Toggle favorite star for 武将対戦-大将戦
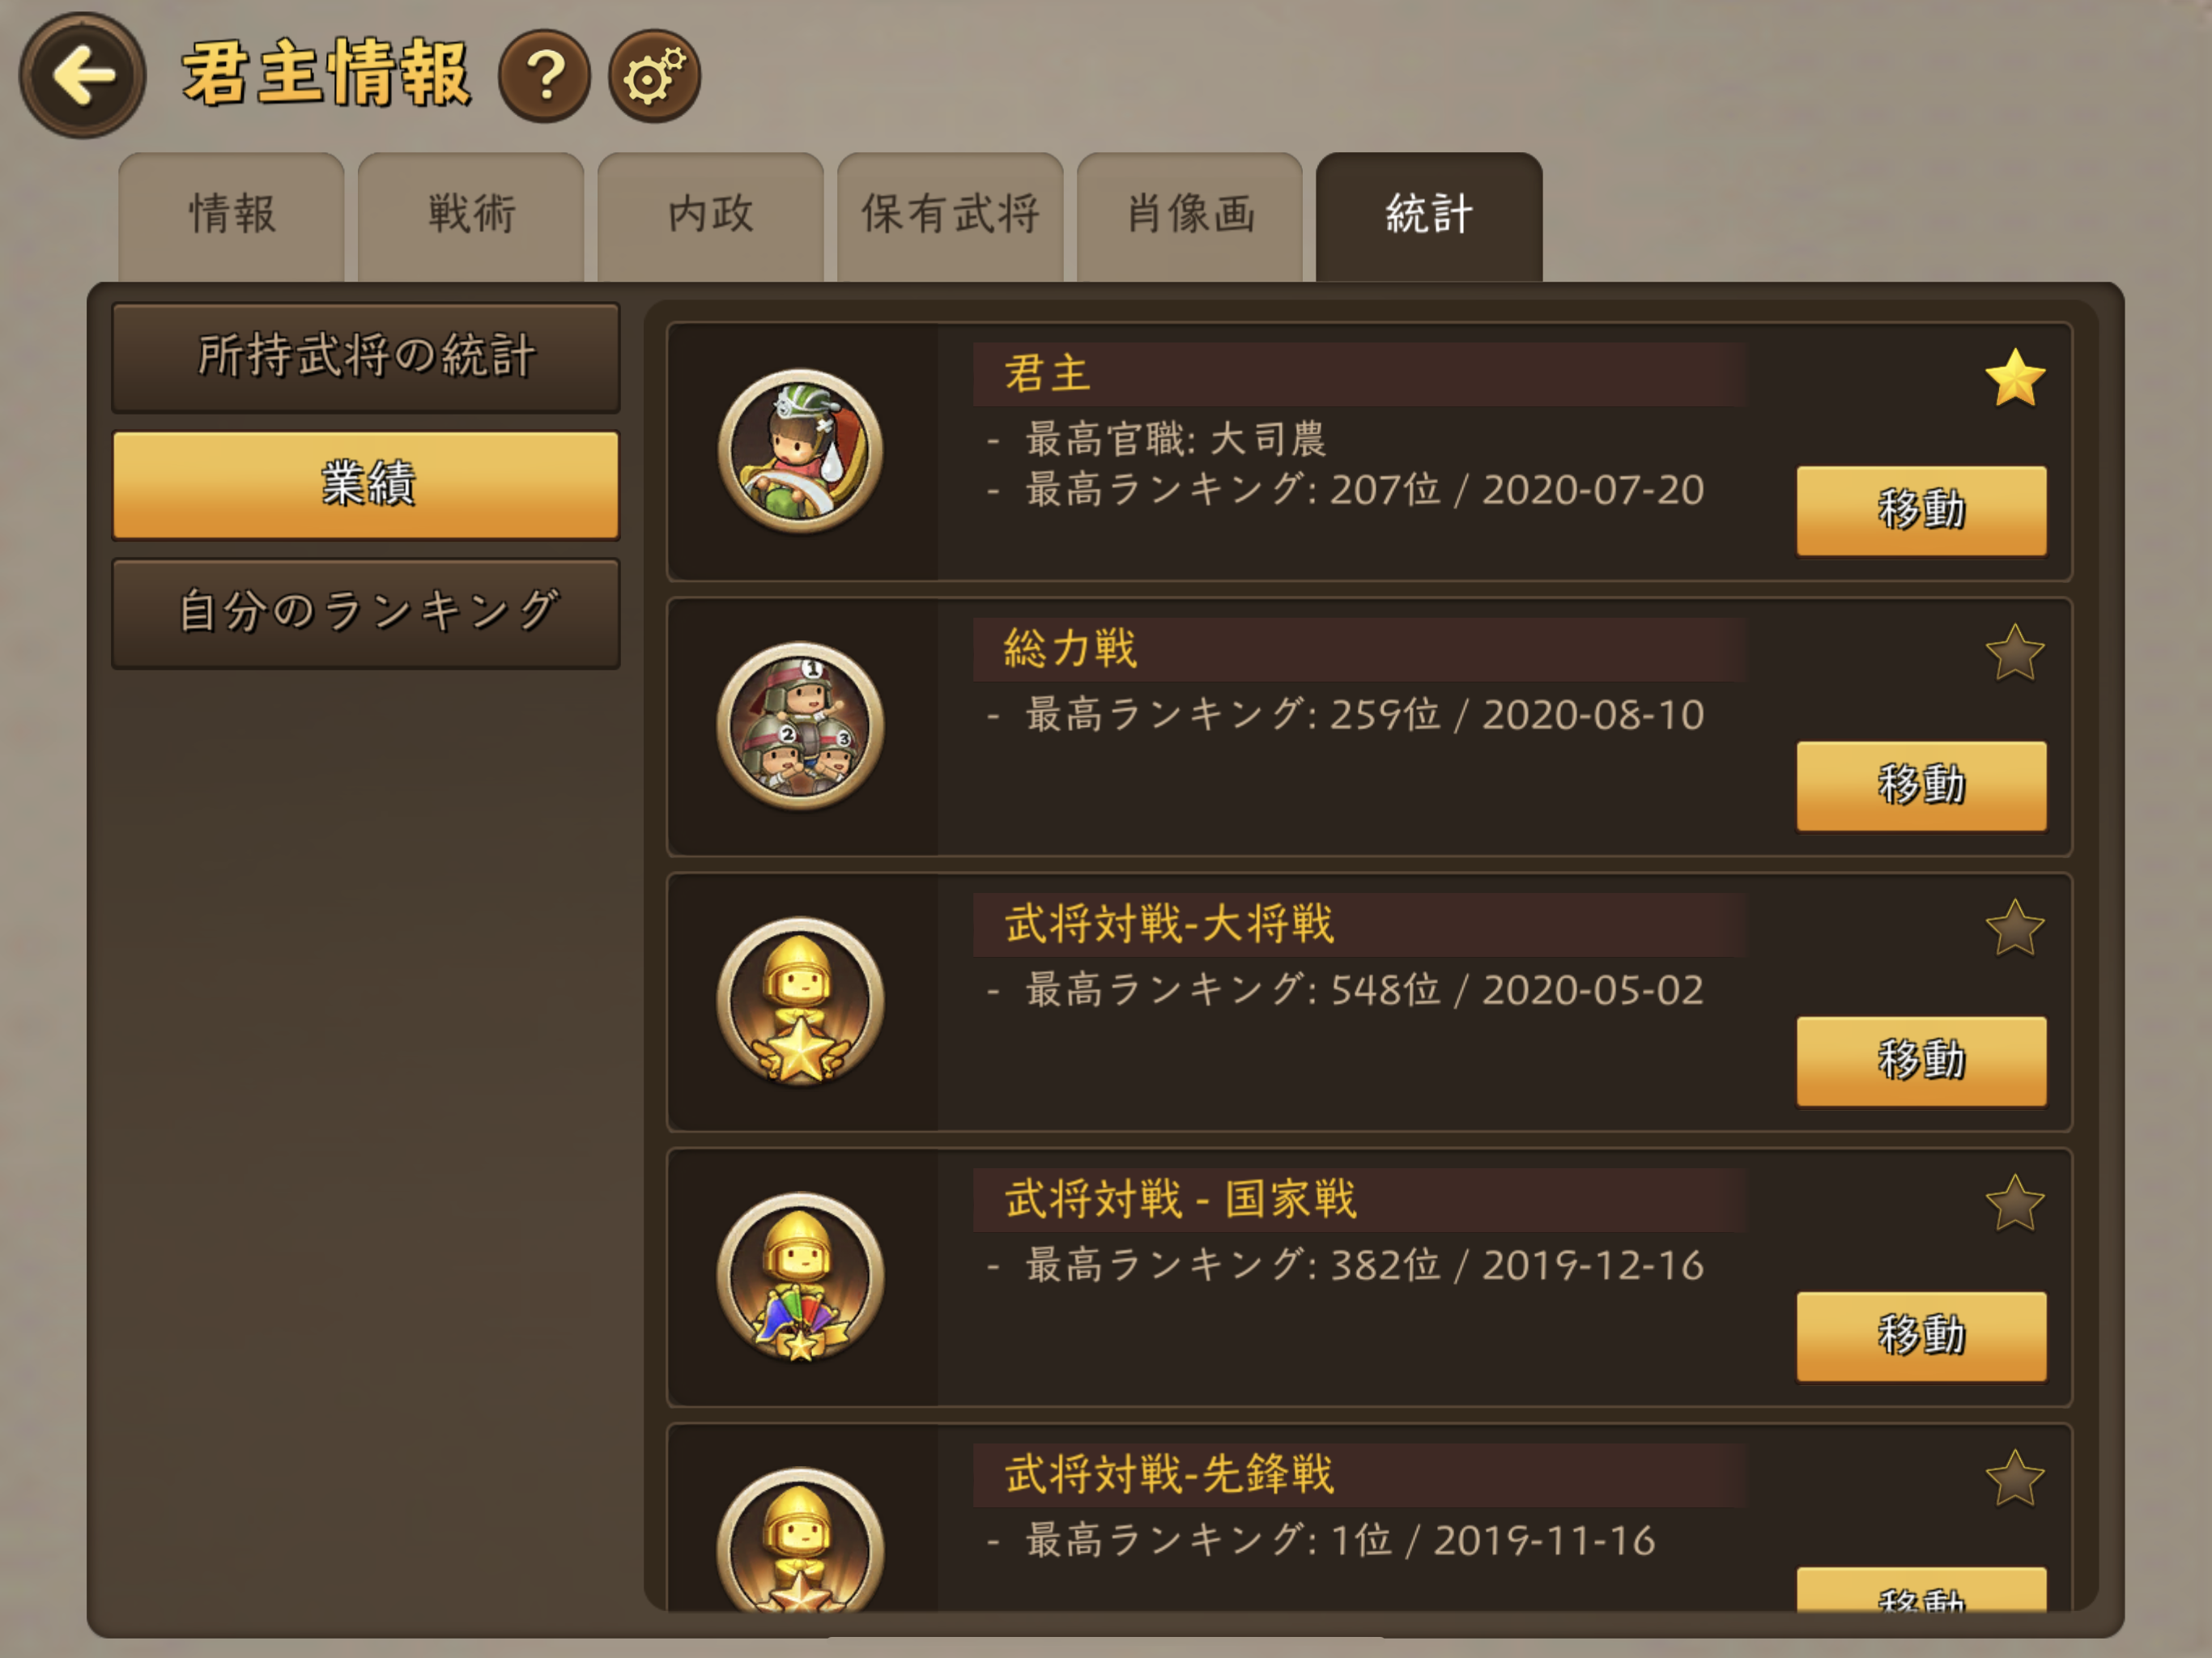2212x1658 pixels. [x=2014, y=928]
